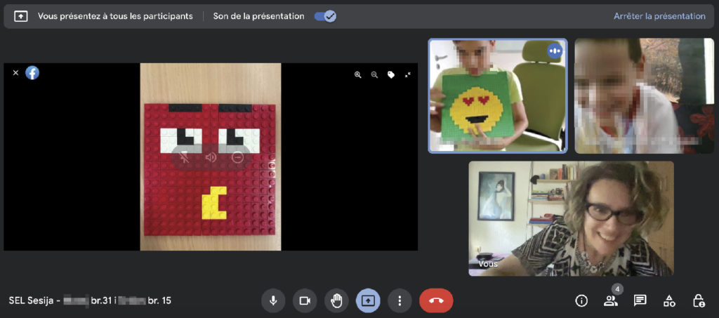This screenshot has width=719, height=318.
Task: Exit fullscreen view of the photo
Action: coord(408,74)
